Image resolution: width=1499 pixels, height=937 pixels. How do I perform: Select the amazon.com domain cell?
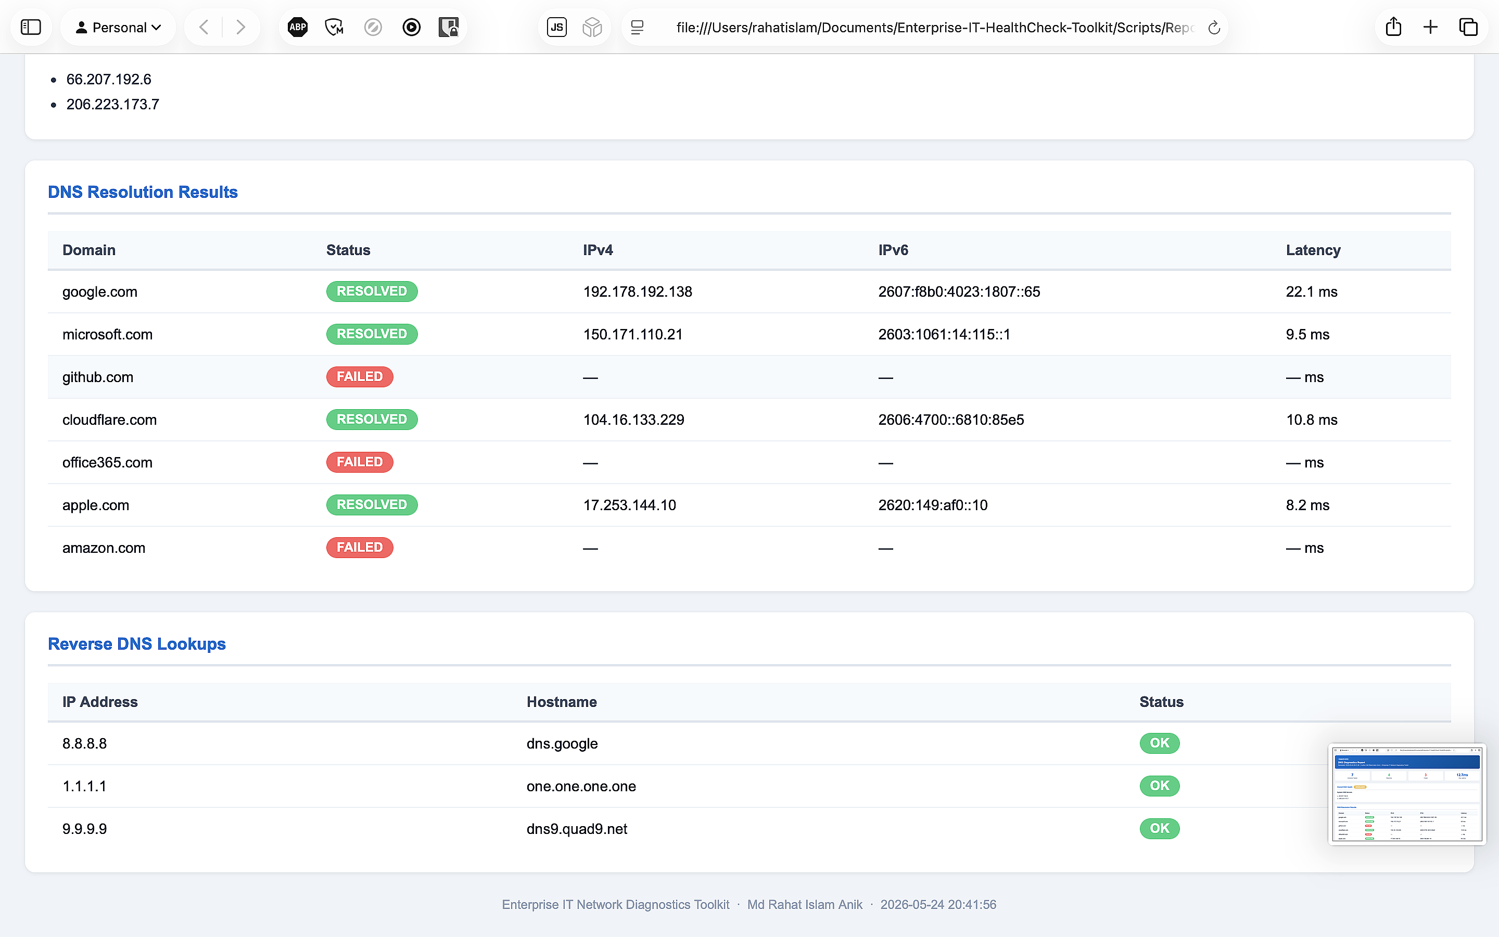(104, 549)
